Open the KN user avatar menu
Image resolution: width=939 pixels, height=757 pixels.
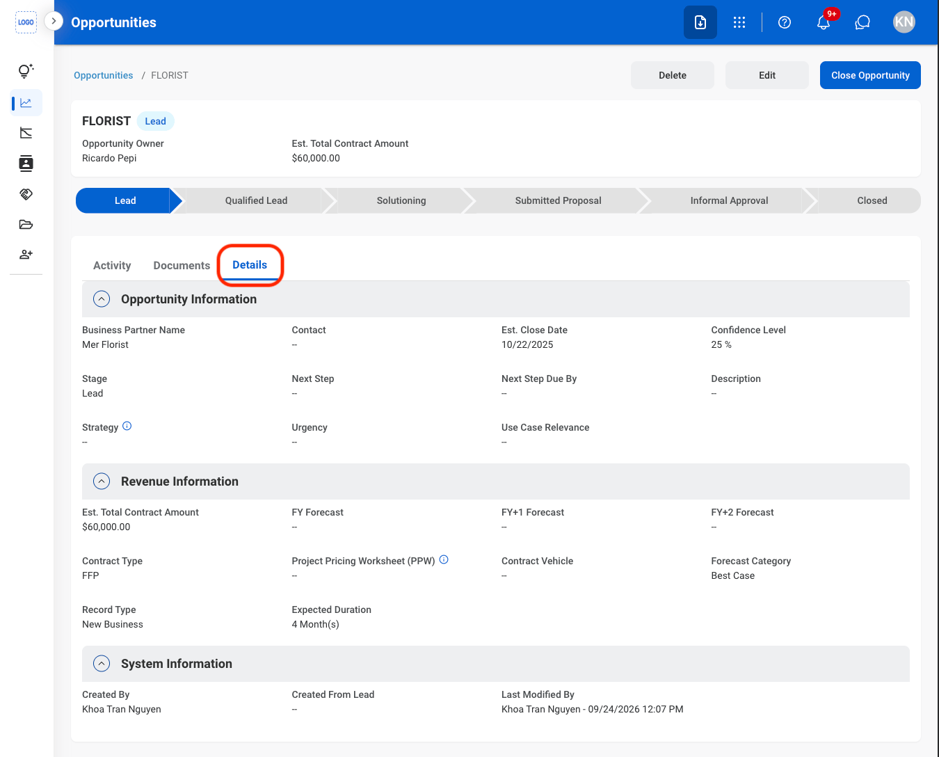click(904, 22)
